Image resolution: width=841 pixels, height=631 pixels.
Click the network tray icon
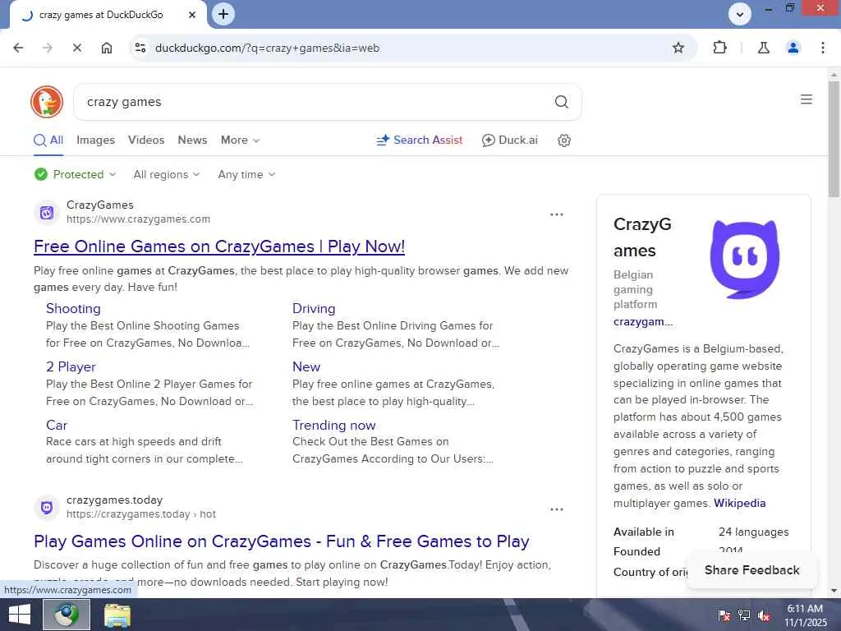743,615
